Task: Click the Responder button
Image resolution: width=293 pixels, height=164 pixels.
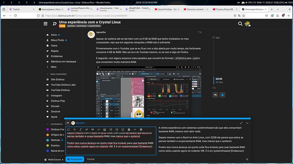Action: pyautogui.click(x=75, y=159)
